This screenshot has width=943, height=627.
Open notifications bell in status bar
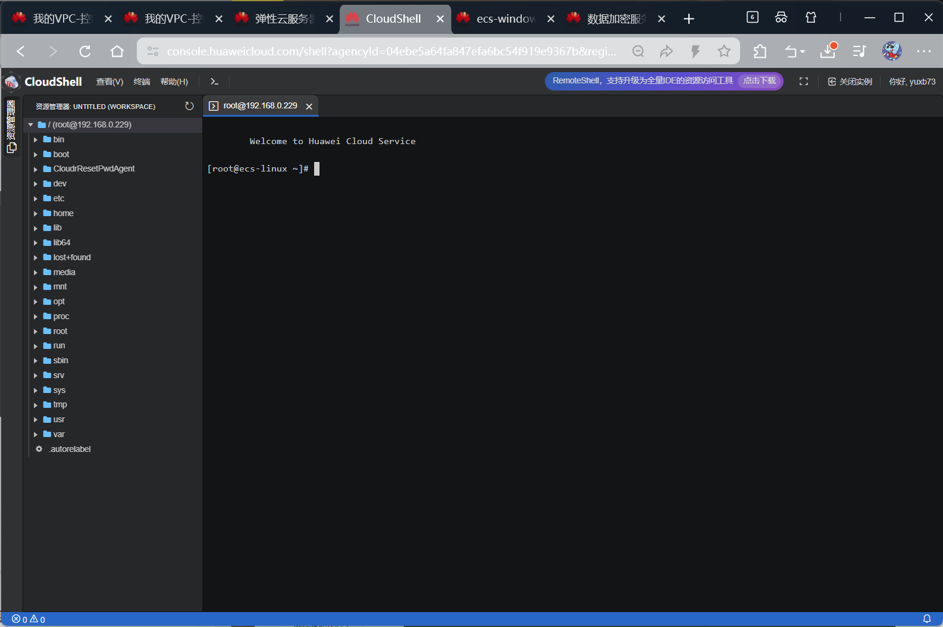[927, 619]
